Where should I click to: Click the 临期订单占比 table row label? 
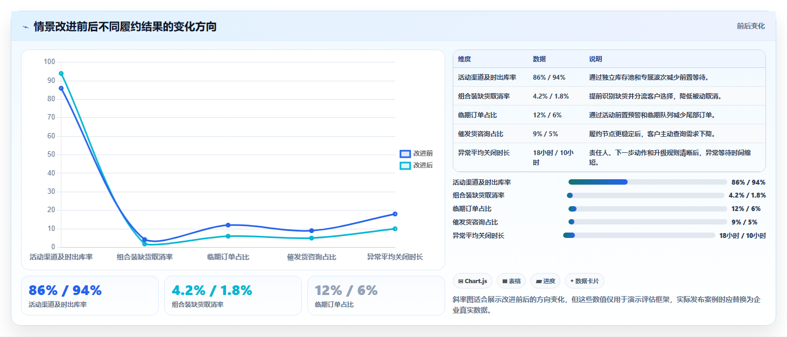click(x=477, y=115)
